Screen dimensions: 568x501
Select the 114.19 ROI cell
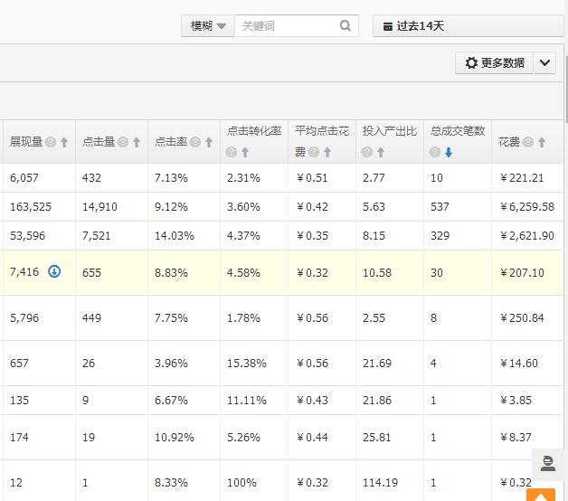coord(390,481)
